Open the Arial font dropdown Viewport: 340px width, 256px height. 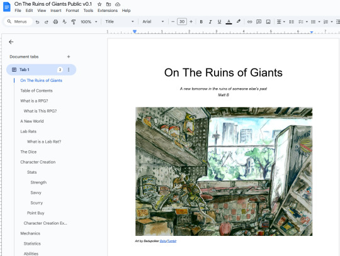click(153, 21)
